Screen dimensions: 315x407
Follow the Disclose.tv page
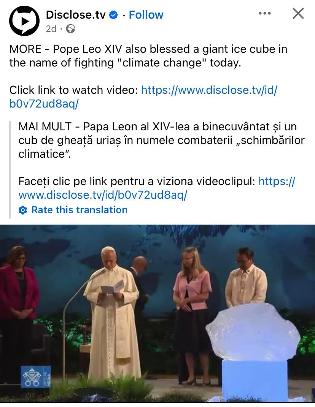click(x=146, y=15)
